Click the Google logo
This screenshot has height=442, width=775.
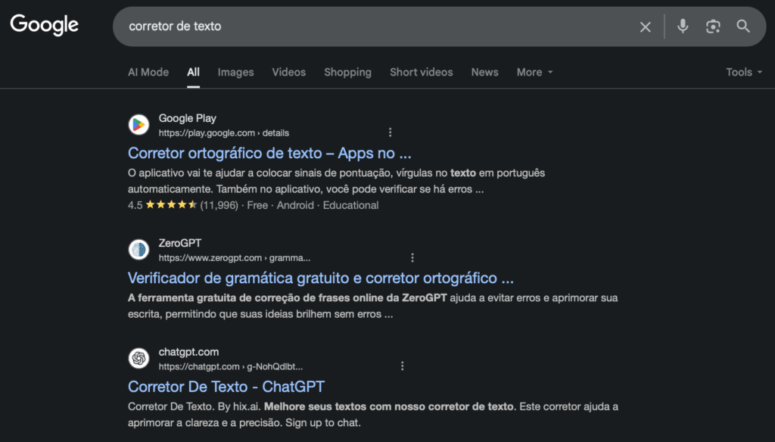[44, 25]
